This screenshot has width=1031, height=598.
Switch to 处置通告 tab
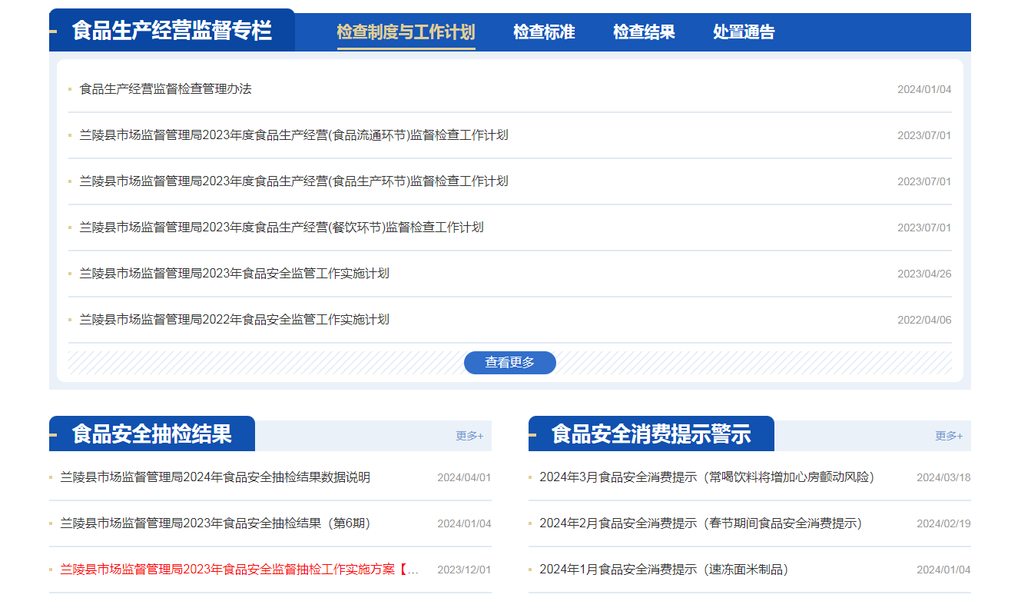pos(744,32)
